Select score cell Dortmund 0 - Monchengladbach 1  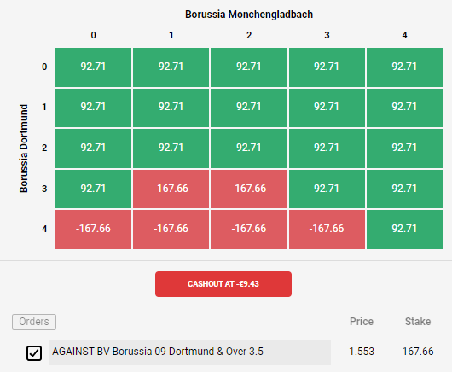point(171,67)
